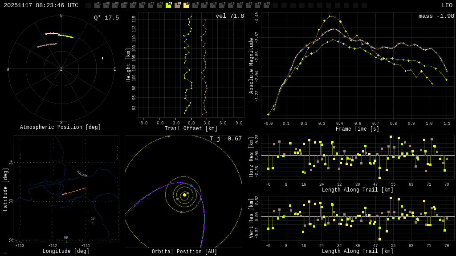Click the tan station 10 indicator box
Screen dimensions: 456x256
point(177,5)
